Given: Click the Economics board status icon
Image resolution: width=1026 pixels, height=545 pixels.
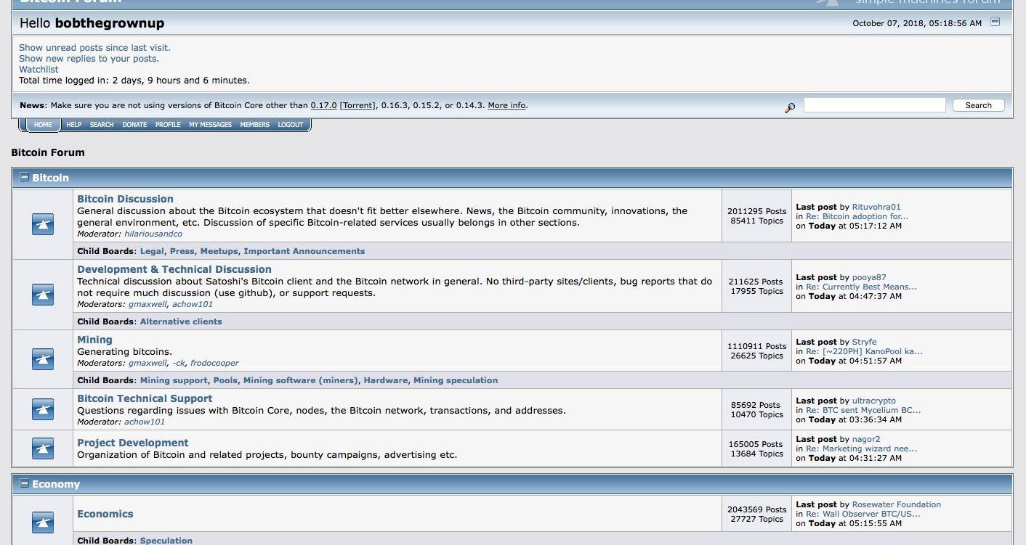Looking at the screenshot, I should (43, 523).
